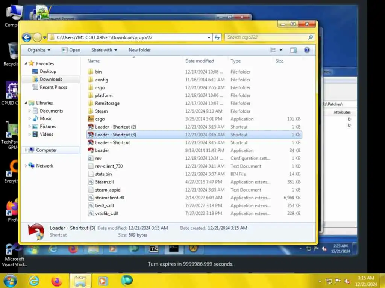Sort by Date modified column header
Viewport: 385px width, 288px height.
199,61
